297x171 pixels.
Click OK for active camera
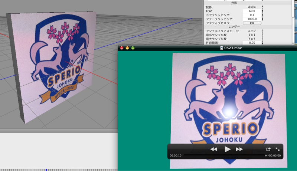pyautogui.click(x=252, y=23)
